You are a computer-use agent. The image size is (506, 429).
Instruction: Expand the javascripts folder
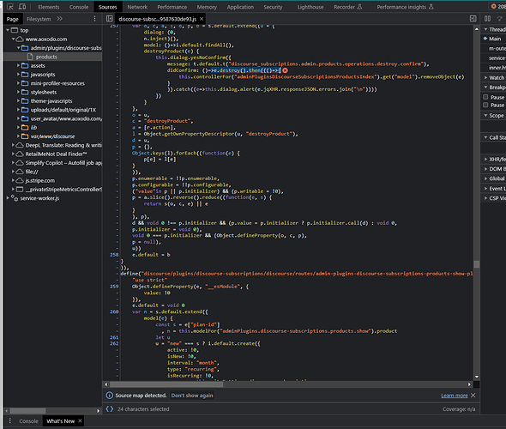tap(18, 75)
